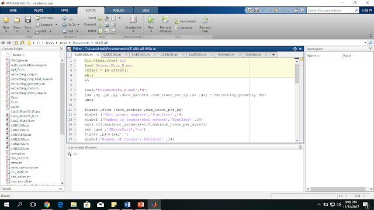The height and width of the screenshot is (210, 374).
Task: Click the Current Folder vertical scrollbar
Action: click(x=63, y=122)
